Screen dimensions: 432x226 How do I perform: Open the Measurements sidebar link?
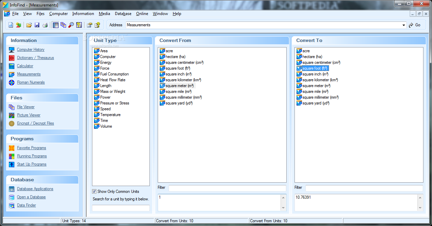29,74
